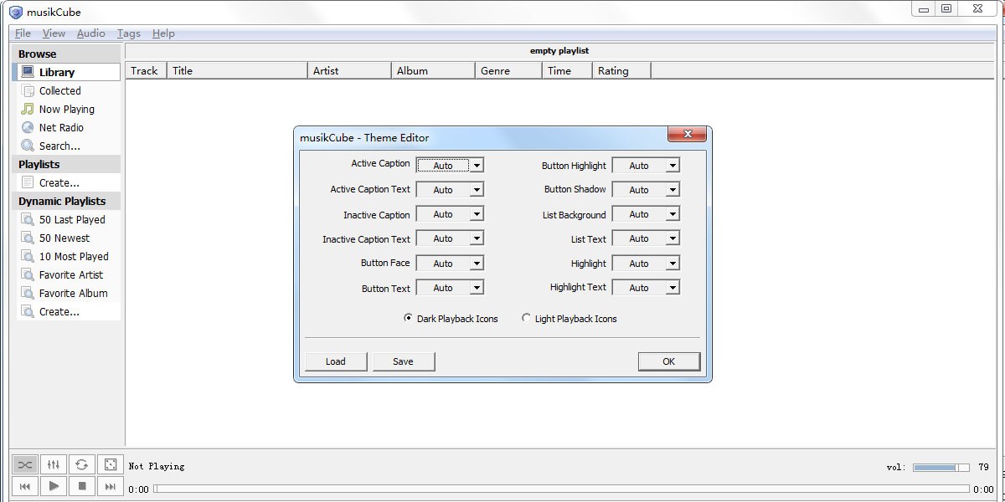
Task: Skip to the previous track
Action: [25, 486]
